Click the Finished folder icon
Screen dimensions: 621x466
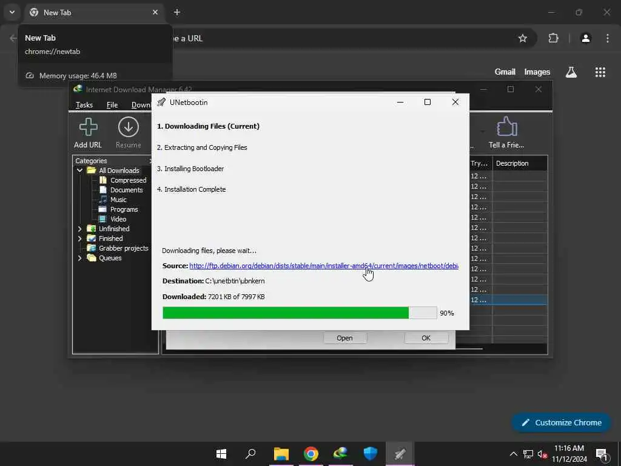pos(92,238)
